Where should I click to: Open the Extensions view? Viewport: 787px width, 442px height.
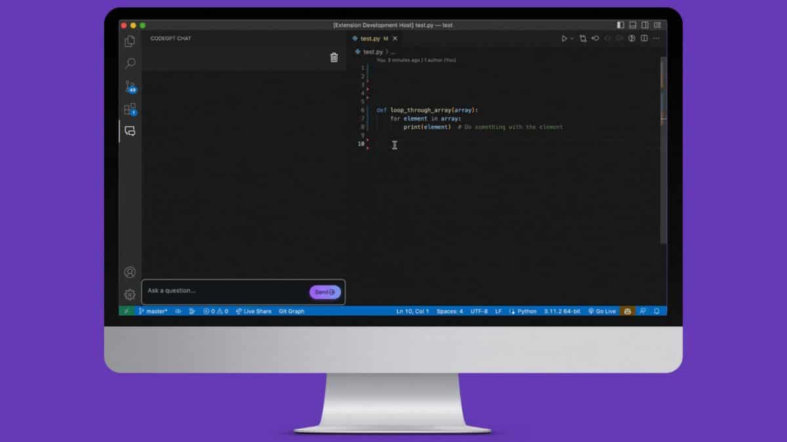point(130,109)
